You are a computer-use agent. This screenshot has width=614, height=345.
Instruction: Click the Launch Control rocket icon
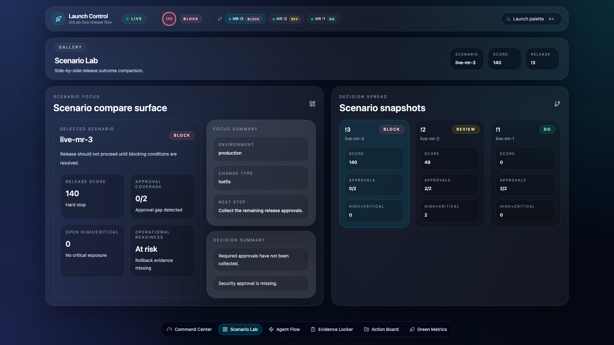pyautogui.click(x=59, y=19)
